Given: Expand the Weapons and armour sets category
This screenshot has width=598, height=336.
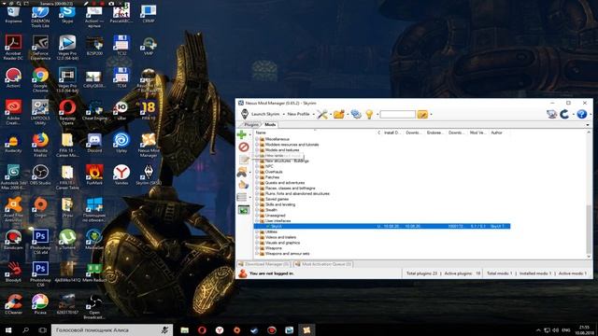Looking at the screenshot, I should coord(257,253).
